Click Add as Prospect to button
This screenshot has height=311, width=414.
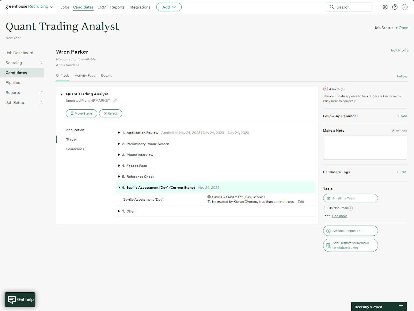pyautogui.click(x=350, y=231)
